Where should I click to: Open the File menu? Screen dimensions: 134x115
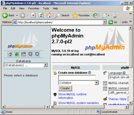coord(5,8)
